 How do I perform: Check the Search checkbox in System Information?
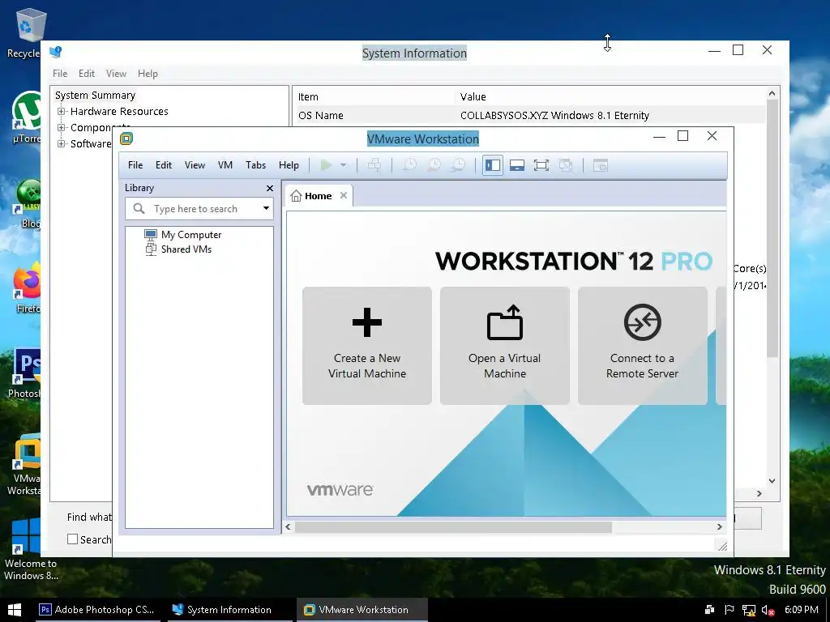(72, 539)
